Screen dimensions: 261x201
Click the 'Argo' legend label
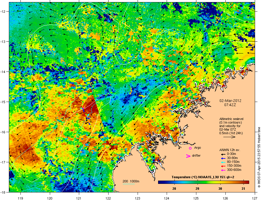[x=198, y=148]
